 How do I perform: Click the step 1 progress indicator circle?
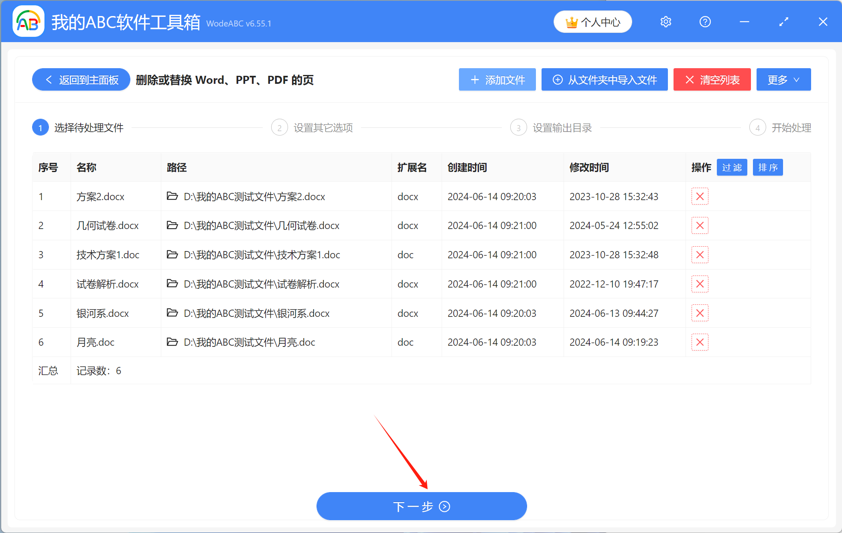click(x=40, y=127)
